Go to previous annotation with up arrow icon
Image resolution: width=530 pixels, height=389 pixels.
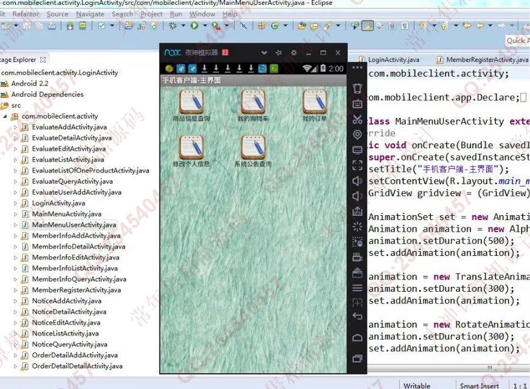tap(444, 26)
